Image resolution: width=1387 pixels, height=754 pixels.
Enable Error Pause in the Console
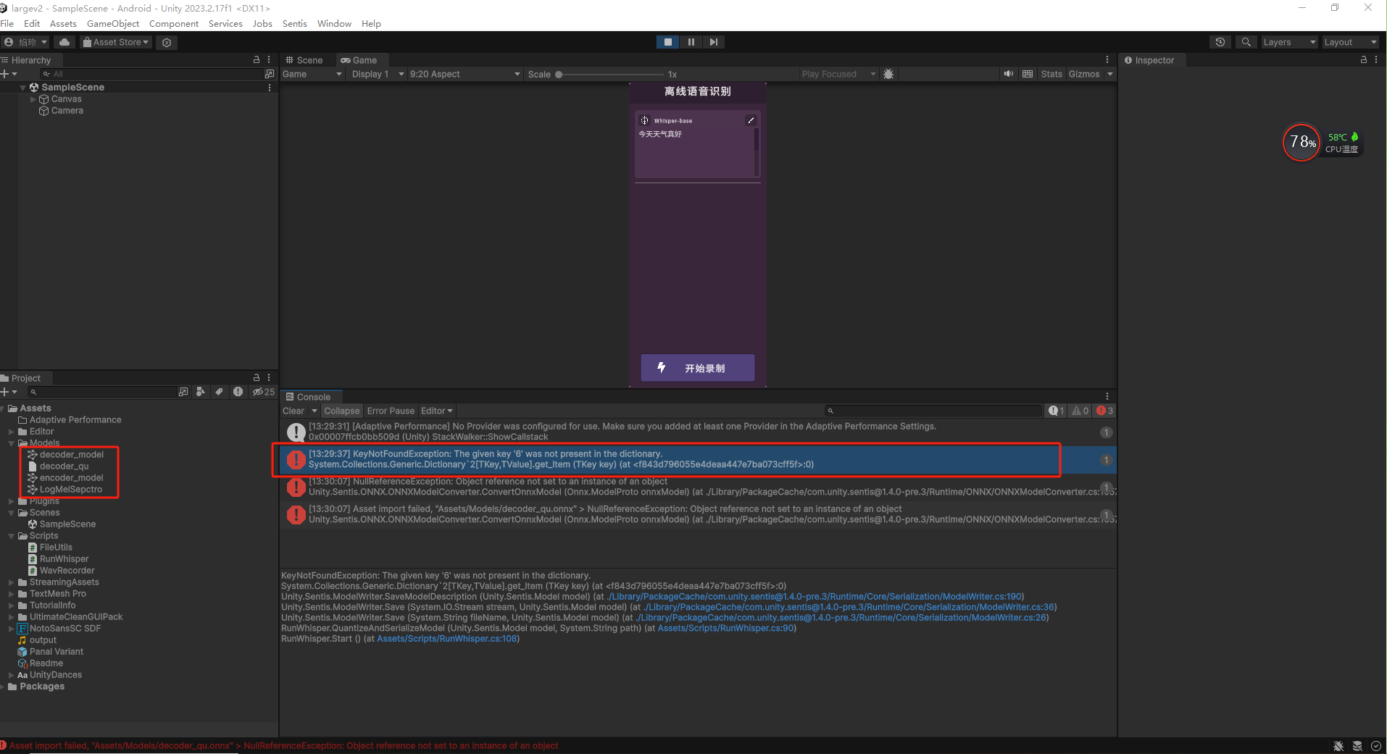click(x=391, y=411)
